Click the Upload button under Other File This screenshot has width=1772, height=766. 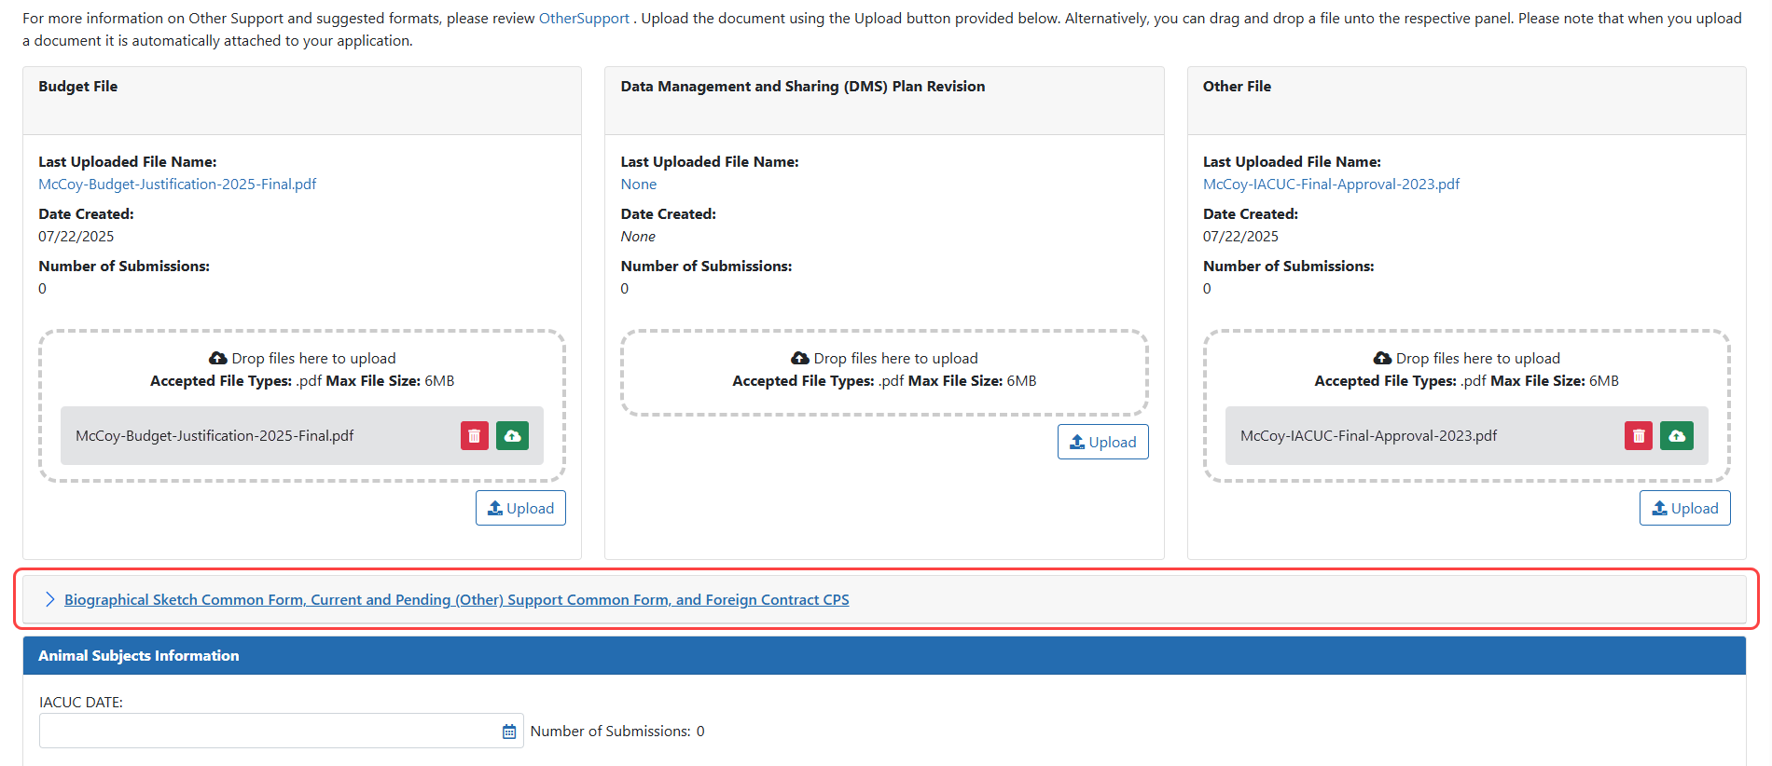[1684, 508]
